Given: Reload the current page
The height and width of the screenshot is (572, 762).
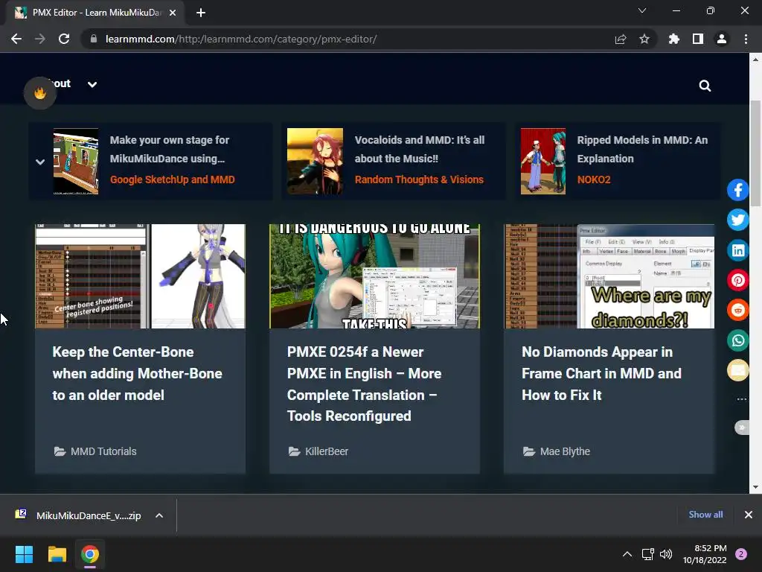Looking at the screenshot, I should tap(64, 39).
